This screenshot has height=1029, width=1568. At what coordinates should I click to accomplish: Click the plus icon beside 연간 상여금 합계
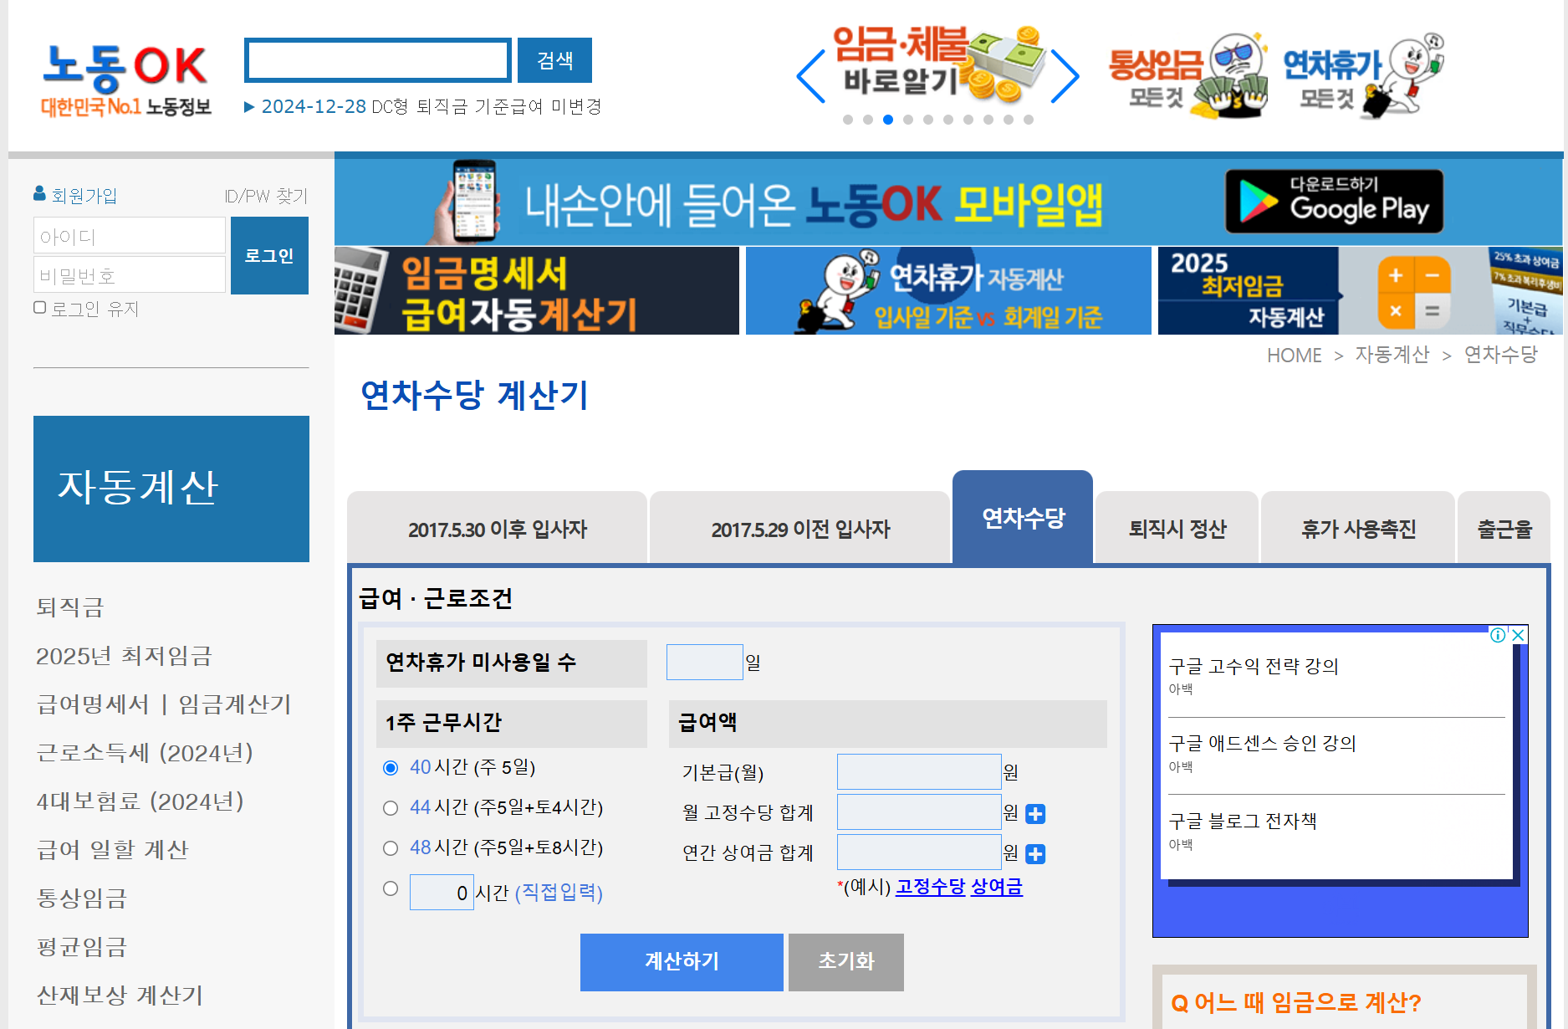[x=1037, y=853]
